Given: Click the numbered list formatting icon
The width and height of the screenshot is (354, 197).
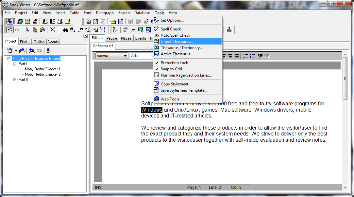Looking at the screenshot, I should (x=246, y=56).
